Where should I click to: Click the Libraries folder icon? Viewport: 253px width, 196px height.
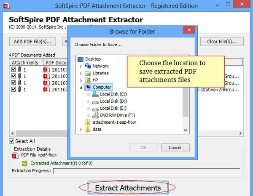(88, 73)
